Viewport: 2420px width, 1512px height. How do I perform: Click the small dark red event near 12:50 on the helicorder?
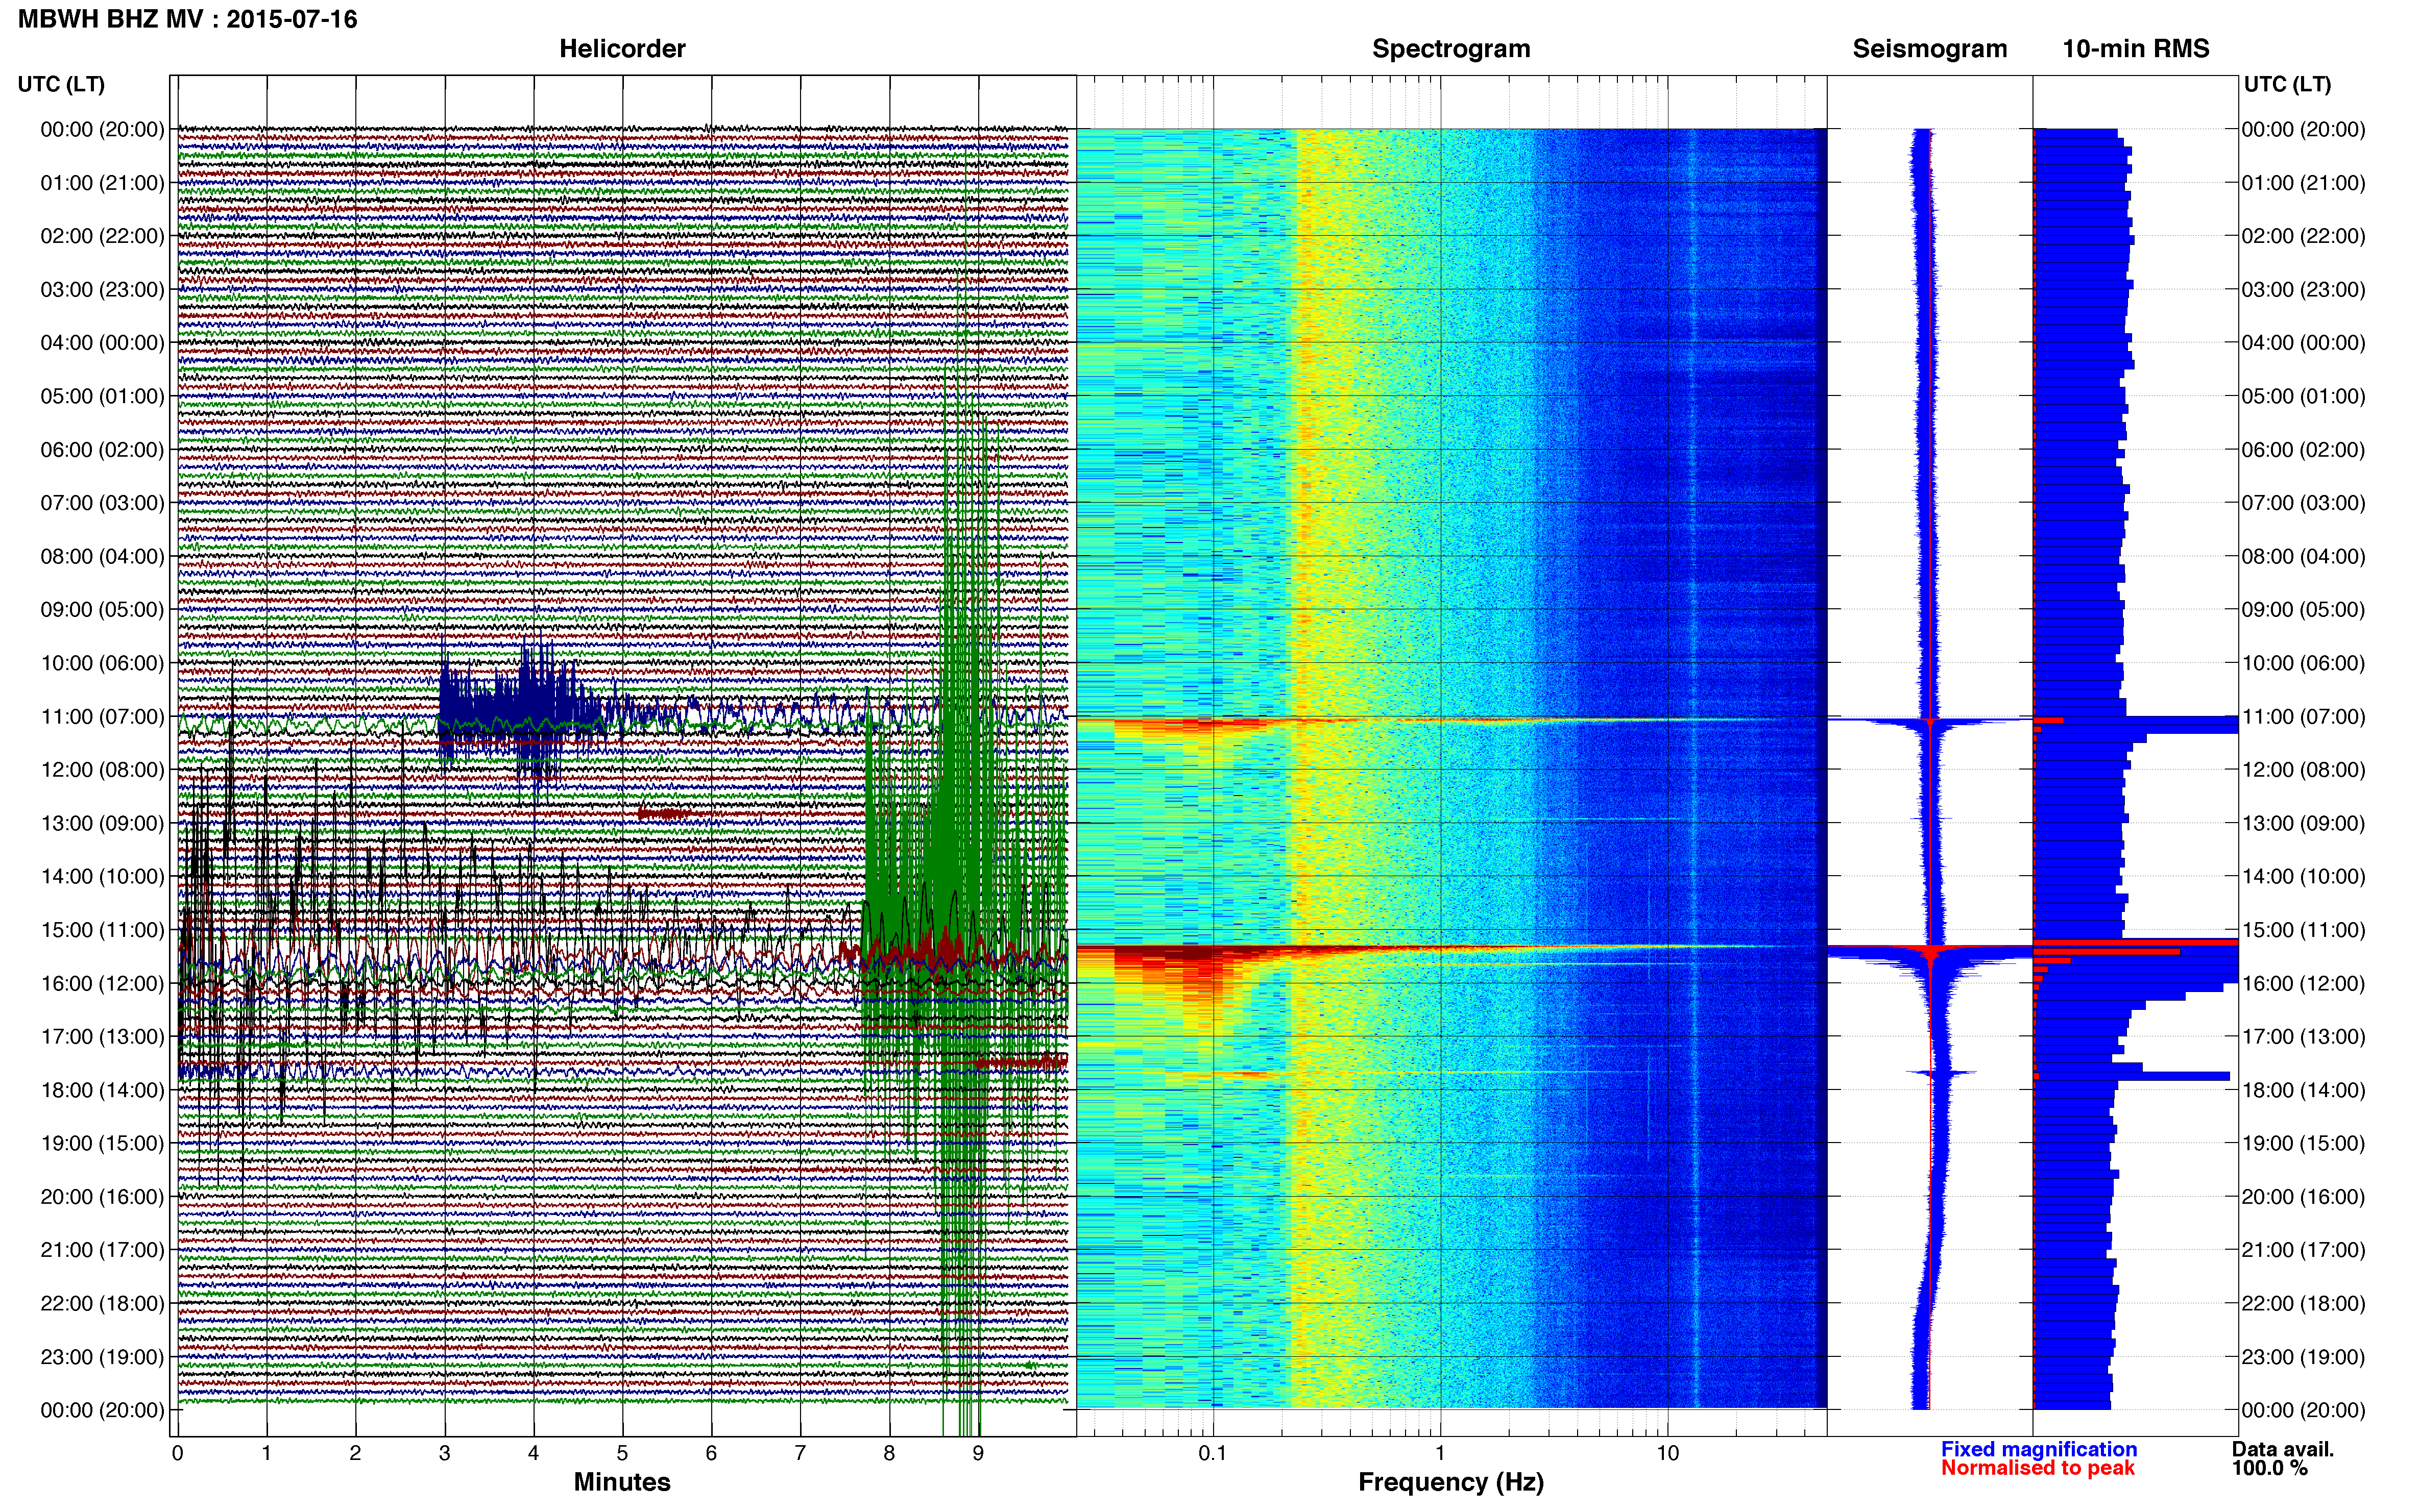point(663,814)
